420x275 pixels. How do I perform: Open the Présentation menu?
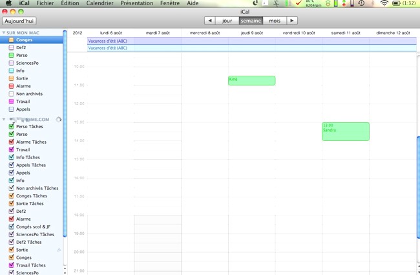tap(136, 3)
